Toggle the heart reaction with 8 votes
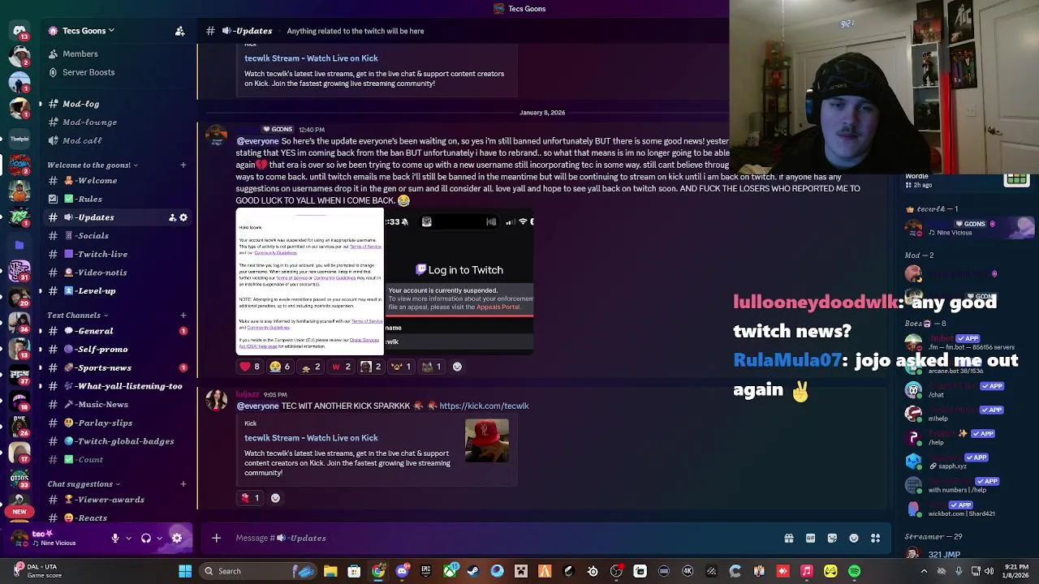The width and height of the screenshot is (1039, 584). [x=250, y=367]
